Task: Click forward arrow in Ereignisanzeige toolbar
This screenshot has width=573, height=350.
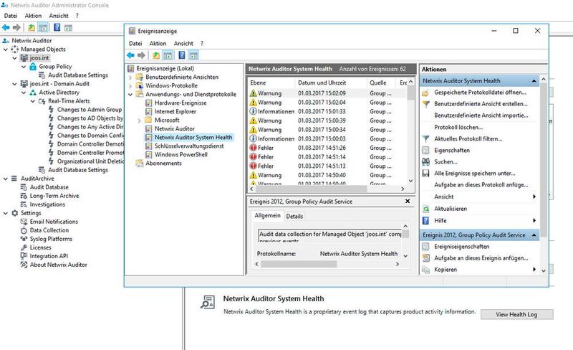Action: pyautogui.click(x=141, y=55)
